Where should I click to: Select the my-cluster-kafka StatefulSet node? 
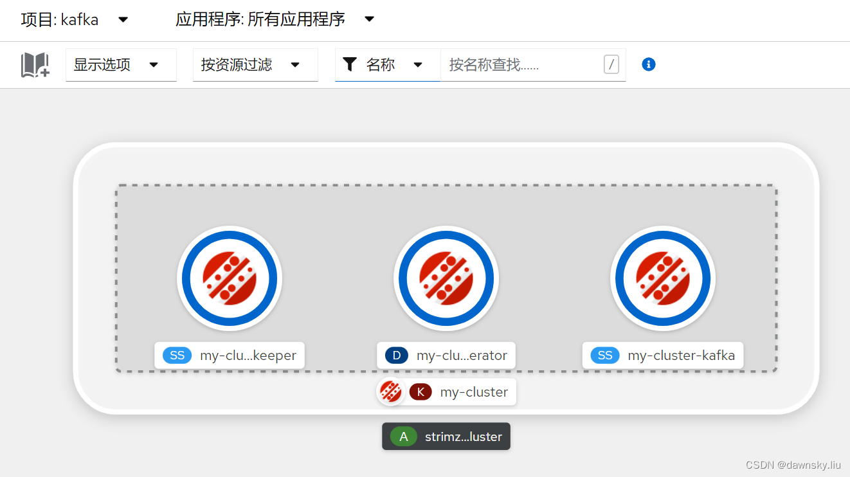coord(663,278)
